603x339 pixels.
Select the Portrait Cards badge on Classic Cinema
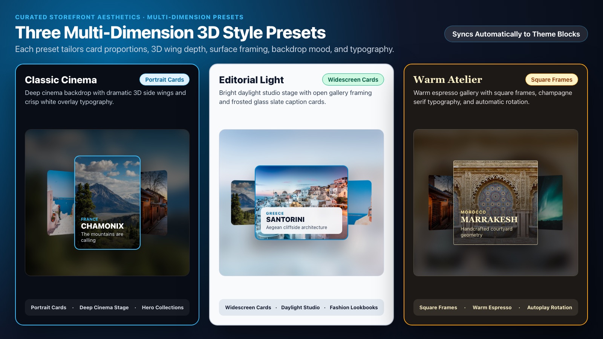(165, 79)
